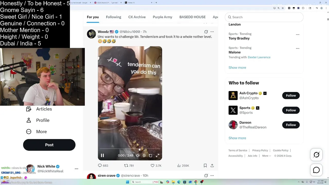Open the Ads info link
The image size is (329, 185).
[x=252, y=156]
